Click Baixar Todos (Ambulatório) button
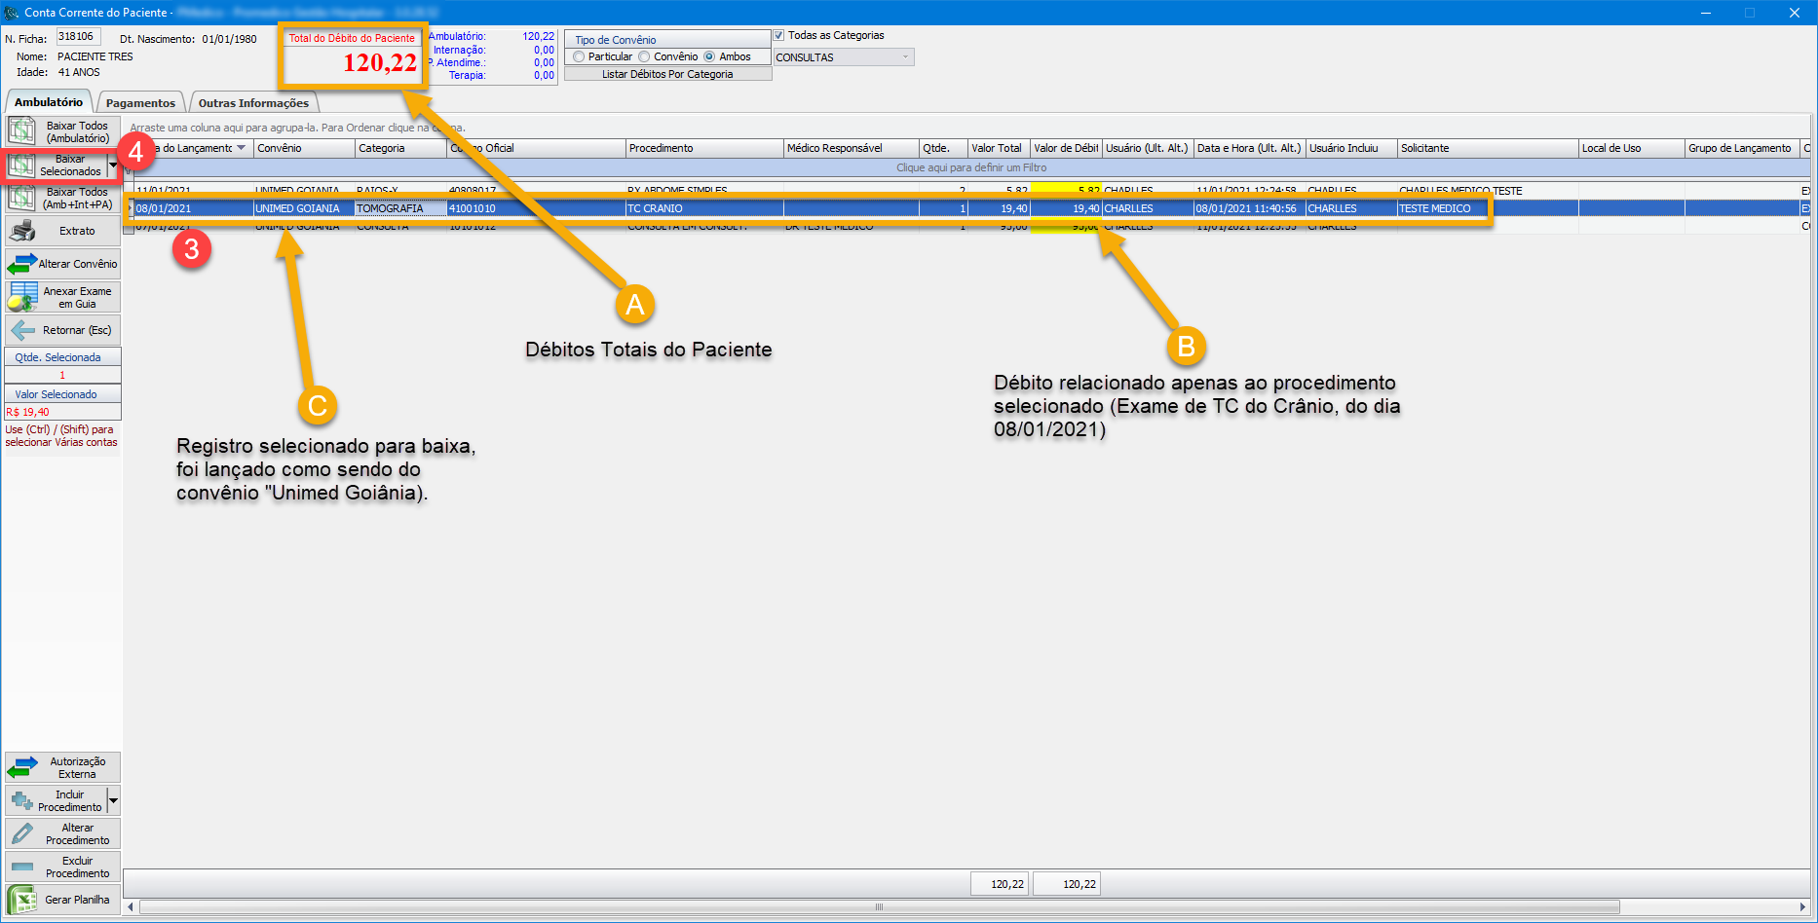 tap(64, 131)
